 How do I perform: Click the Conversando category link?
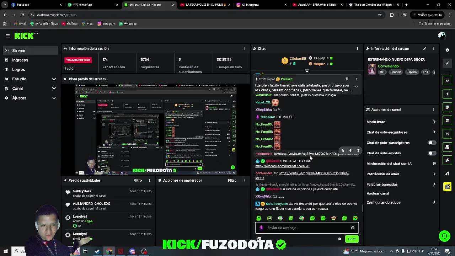[388, 66]
